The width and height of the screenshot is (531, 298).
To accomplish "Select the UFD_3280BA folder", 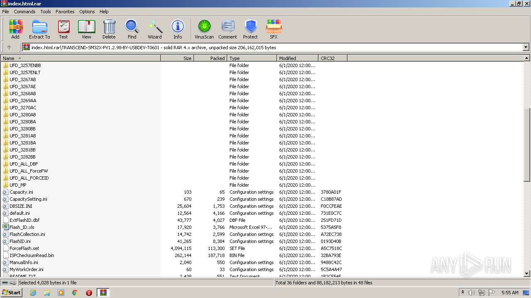I will pos(23,122).
